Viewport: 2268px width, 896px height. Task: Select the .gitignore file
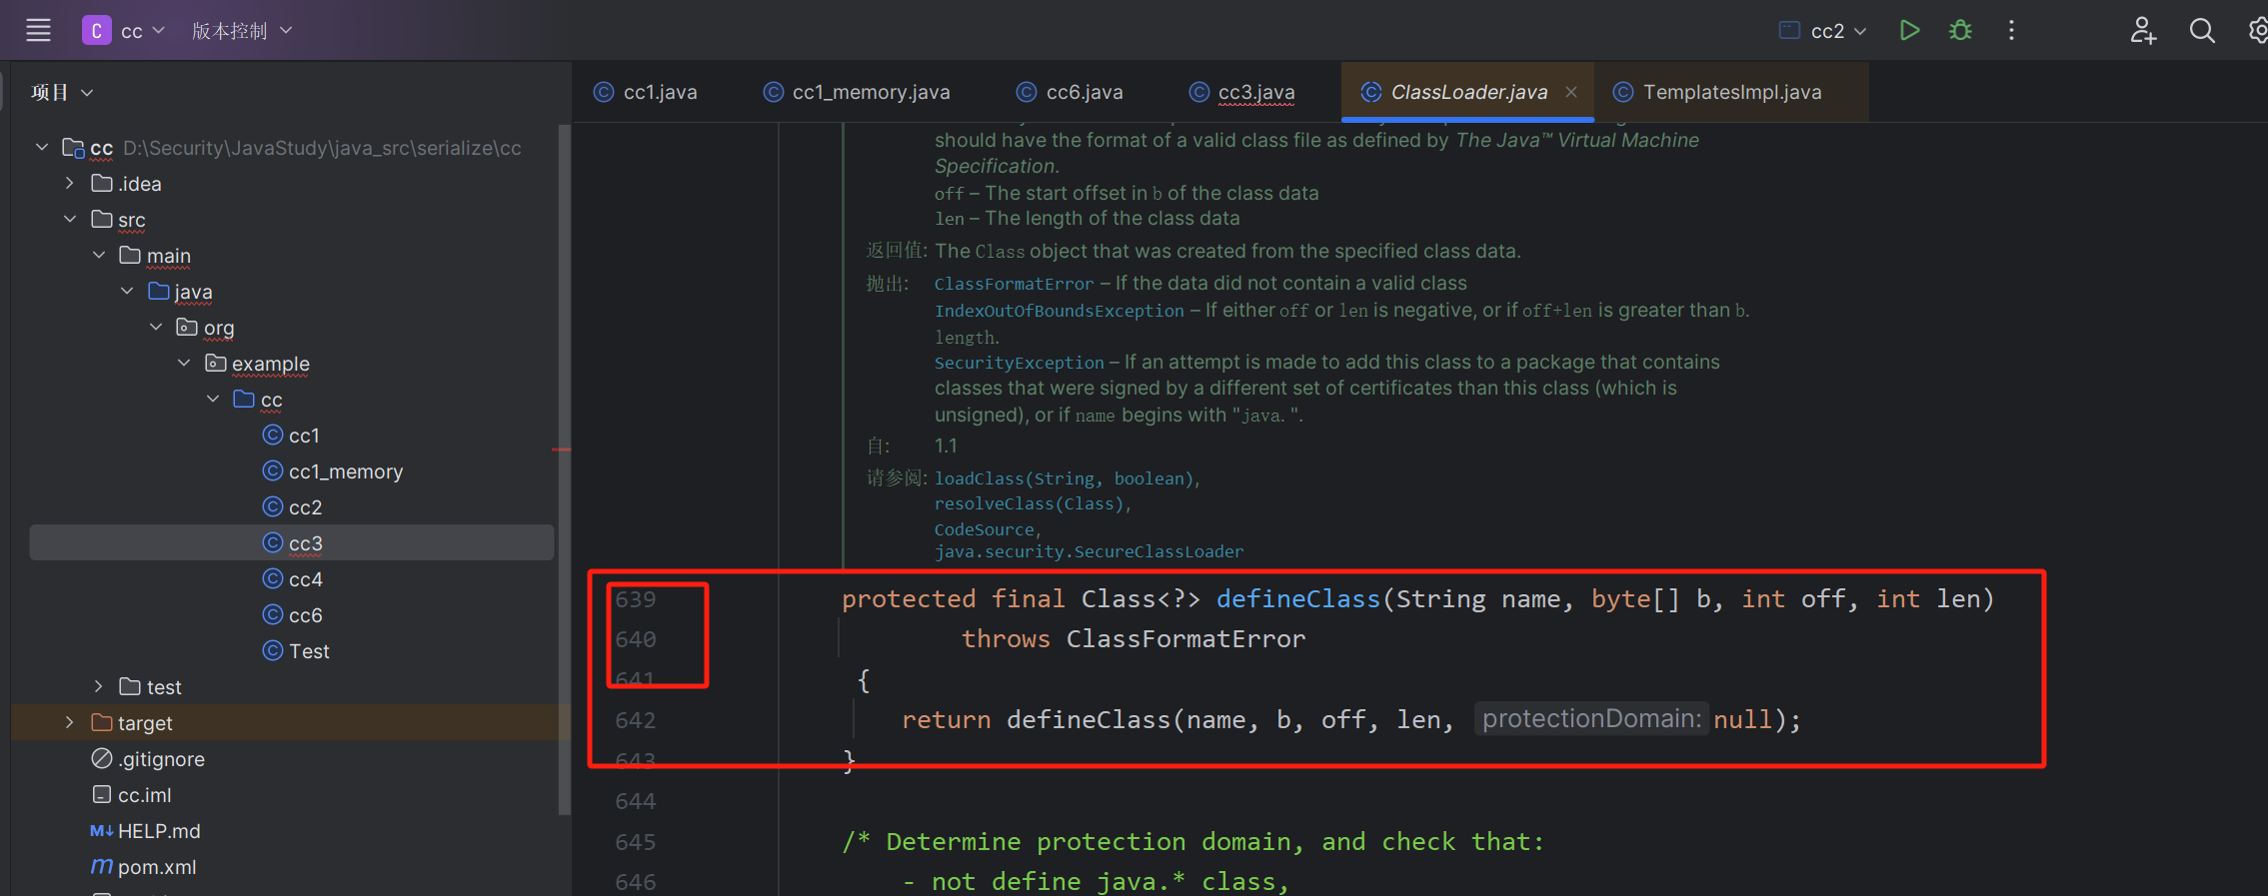148,759
